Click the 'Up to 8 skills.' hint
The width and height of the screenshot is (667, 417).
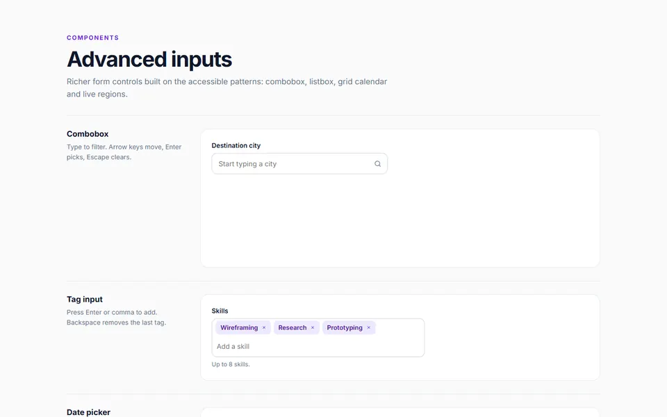click(x=231, y=364)
